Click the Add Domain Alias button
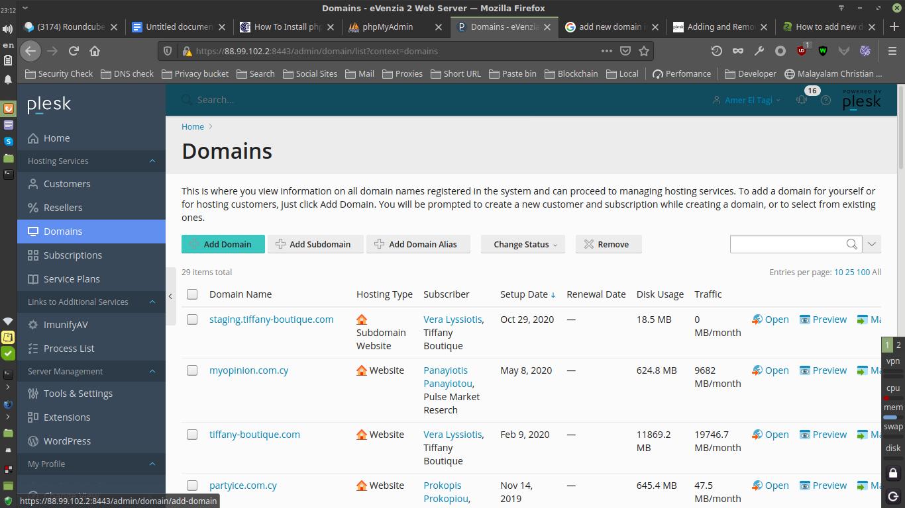Viewport: 905px width, 508px height. tap(418, 244)
